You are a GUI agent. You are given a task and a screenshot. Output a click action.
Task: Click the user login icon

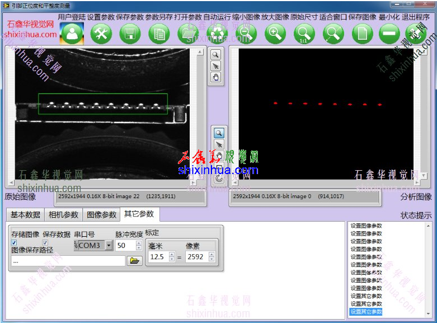coord(72,34)
